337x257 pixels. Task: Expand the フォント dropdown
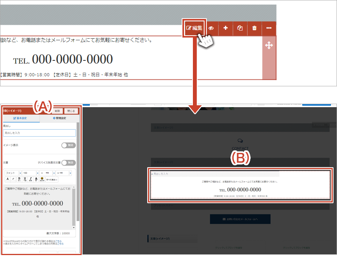point(13,173)
